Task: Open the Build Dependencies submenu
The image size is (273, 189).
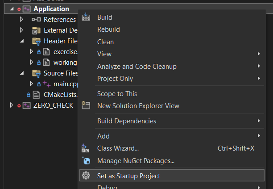Action: click(172, 121)
